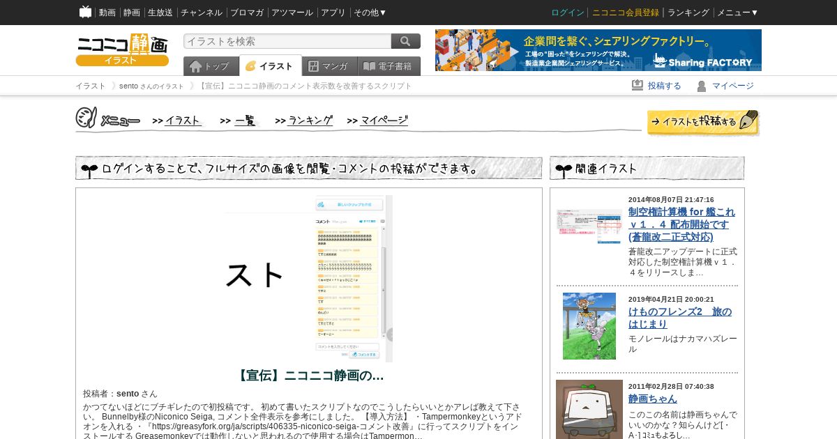This screenshot has height=439, width=837.
Task: Click the イラストを投稿する button
Action: coord(702,122)
